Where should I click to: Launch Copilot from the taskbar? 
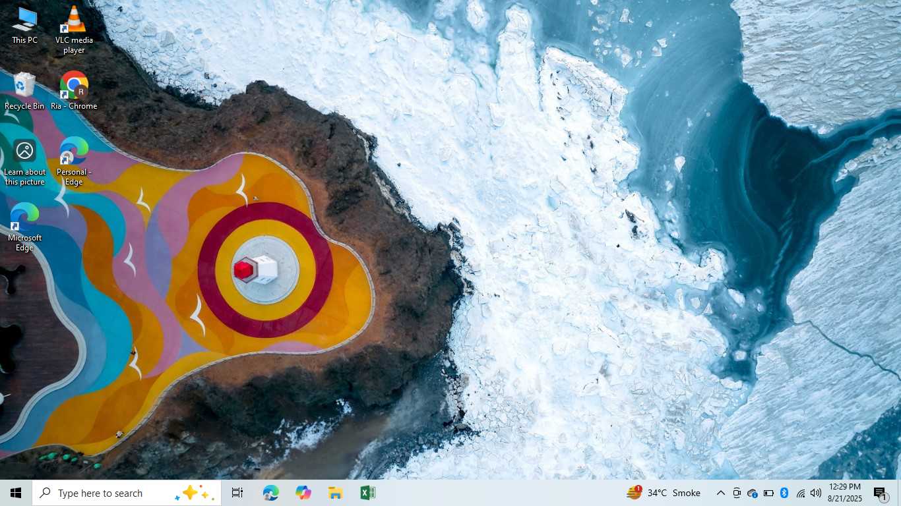pos(303,493)
